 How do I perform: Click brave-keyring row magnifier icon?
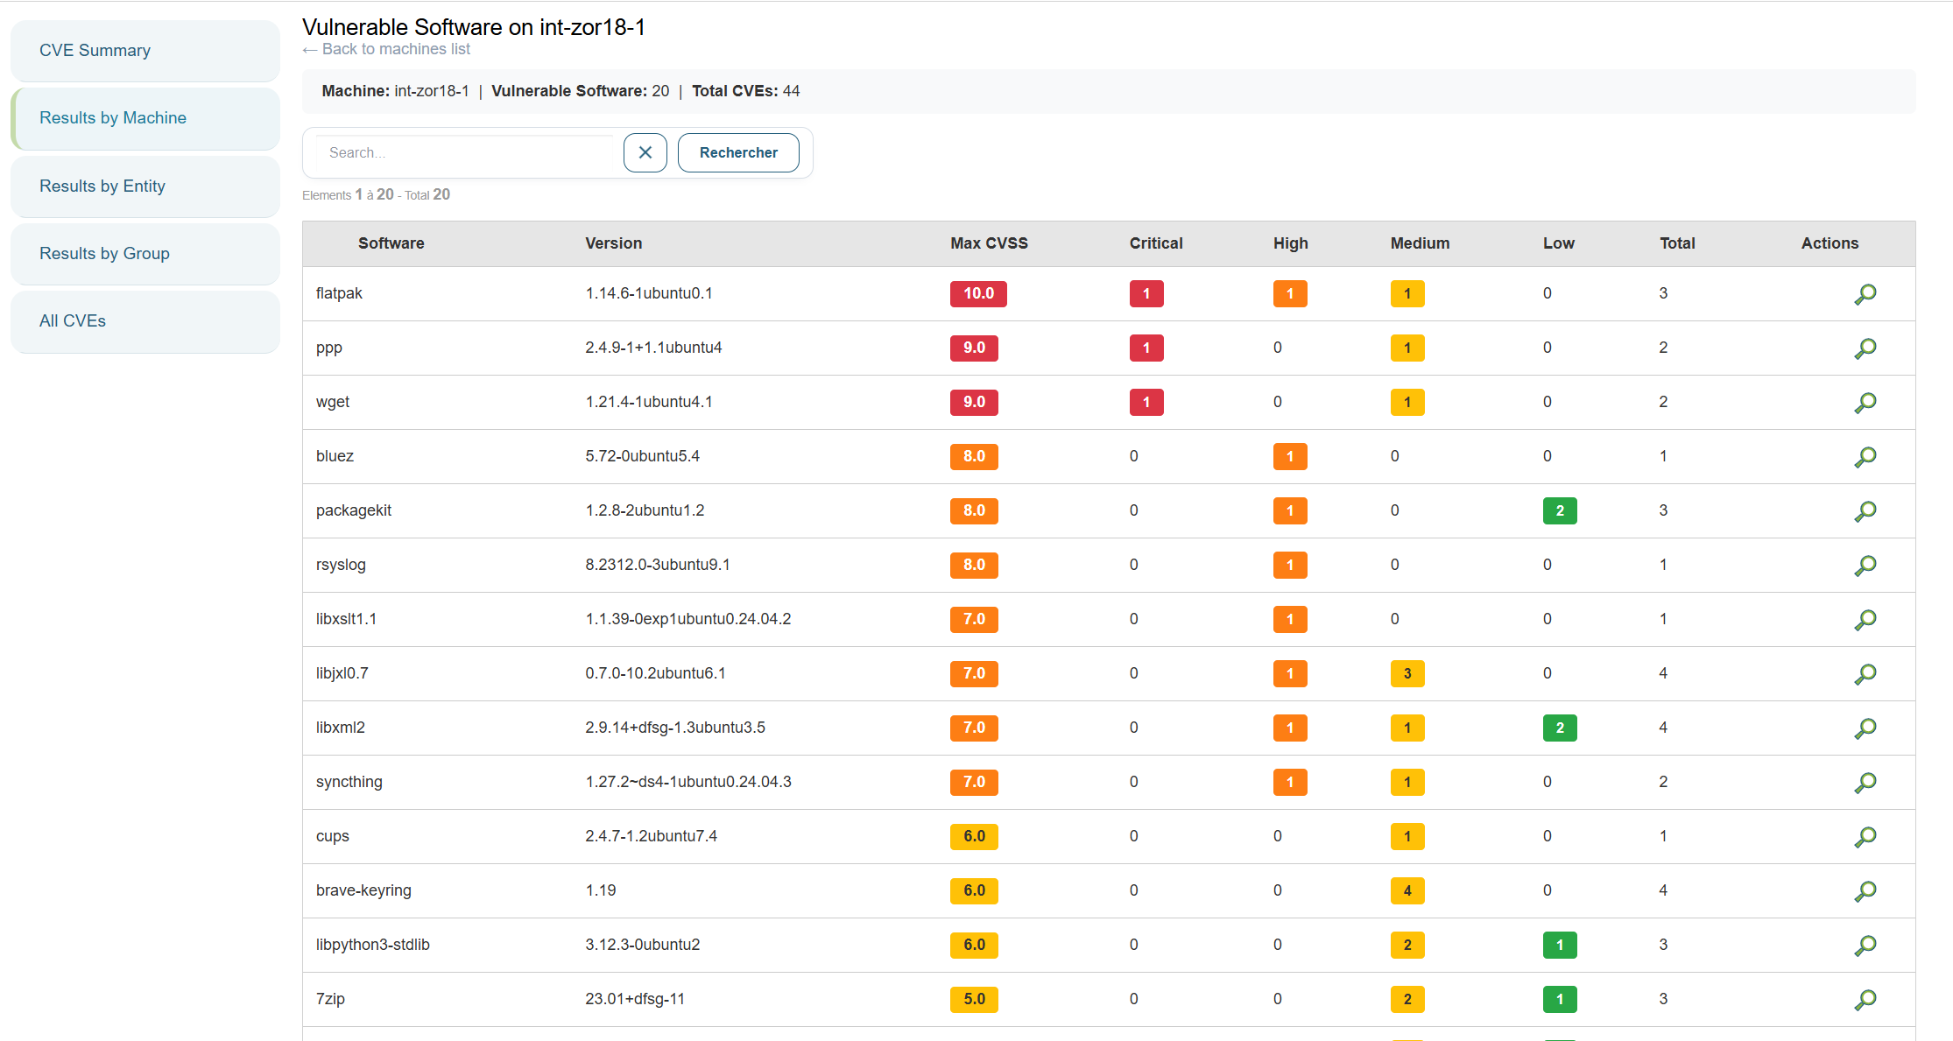pos(1865,891)
